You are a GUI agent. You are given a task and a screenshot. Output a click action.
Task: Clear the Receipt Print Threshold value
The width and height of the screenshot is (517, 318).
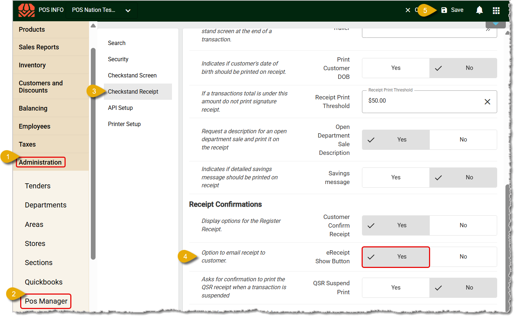(x=487, y=102)
